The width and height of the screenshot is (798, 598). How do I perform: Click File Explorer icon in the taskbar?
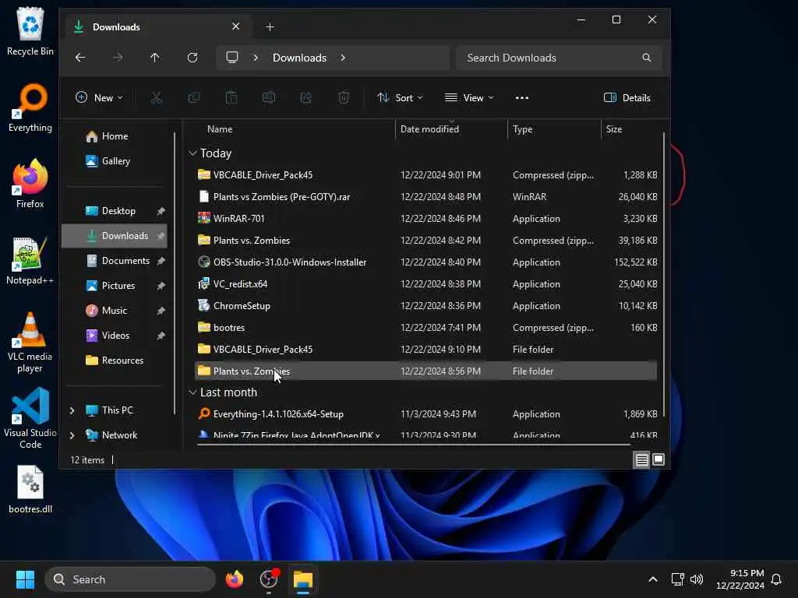[x=303, y=579]
